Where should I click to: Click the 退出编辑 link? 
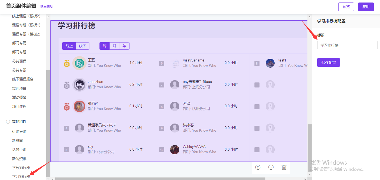(x=46, y=7)
